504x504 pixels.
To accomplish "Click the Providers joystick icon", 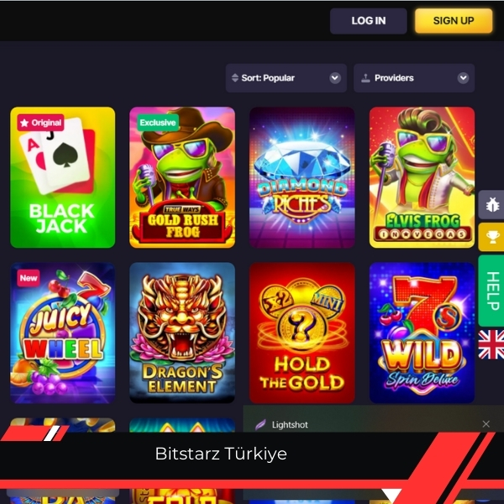I will [x=365, y=78].
